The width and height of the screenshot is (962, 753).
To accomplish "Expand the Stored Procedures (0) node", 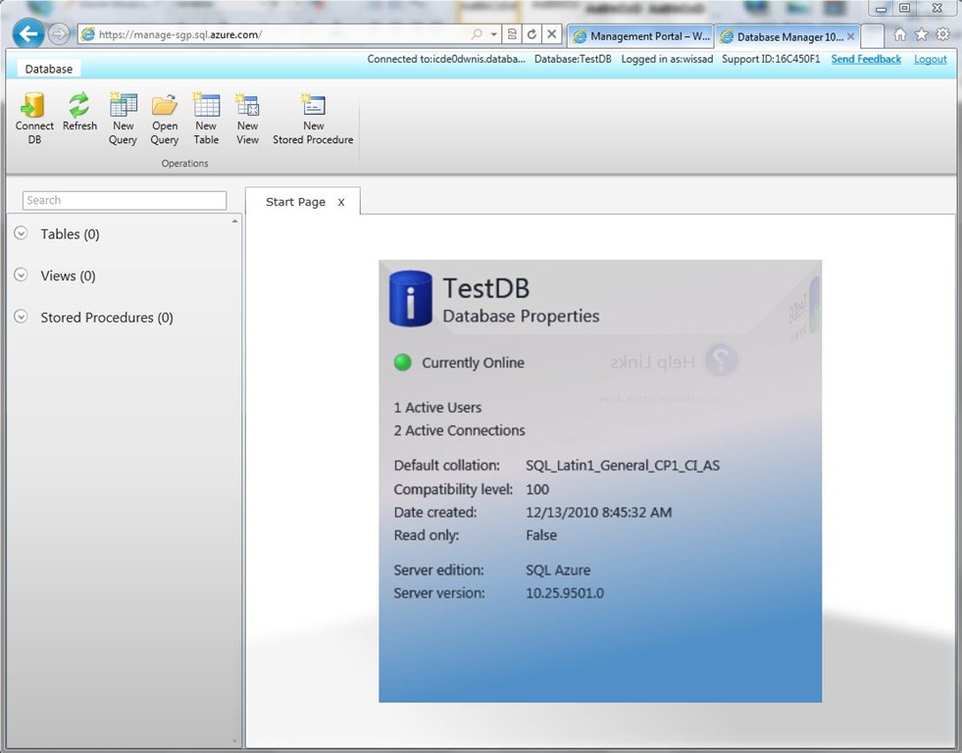I will coord(21,317).
